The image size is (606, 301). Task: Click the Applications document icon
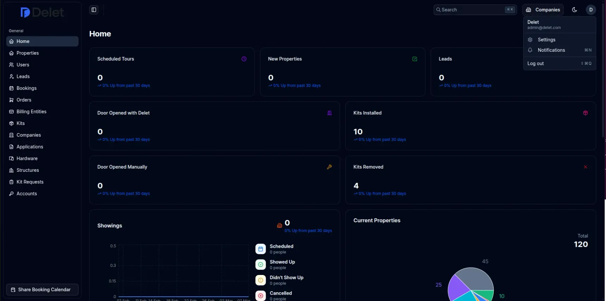(12, 147)
